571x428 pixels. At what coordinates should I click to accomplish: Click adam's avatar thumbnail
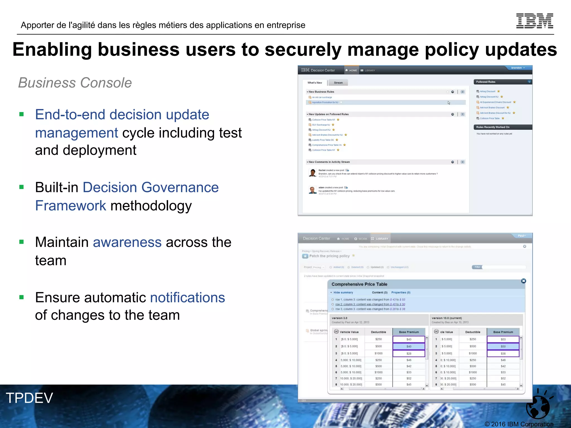click(x=313, y=190)
